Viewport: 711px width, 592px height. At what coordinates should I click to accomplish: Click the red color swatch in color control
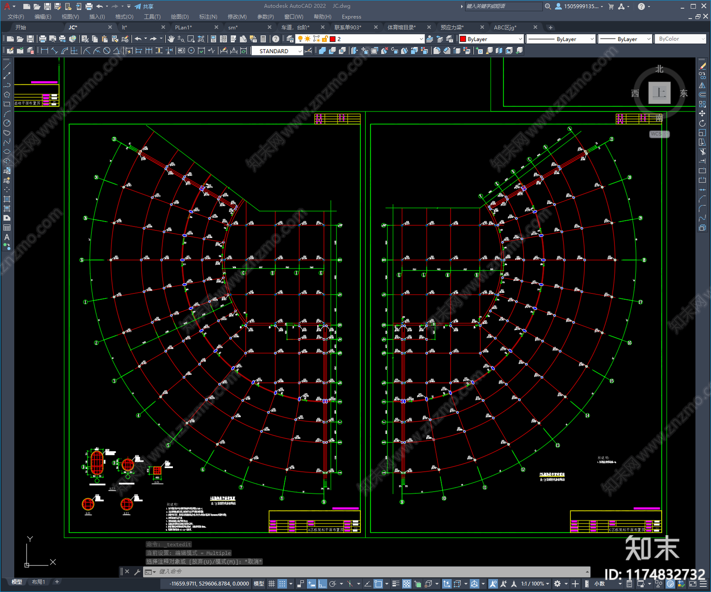point(463,39)
